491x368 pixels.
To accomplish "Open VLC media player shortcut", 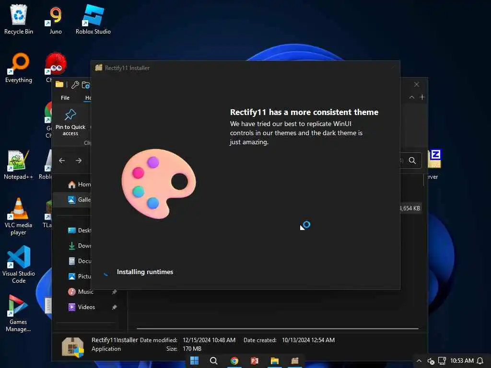I will (19, 217).
